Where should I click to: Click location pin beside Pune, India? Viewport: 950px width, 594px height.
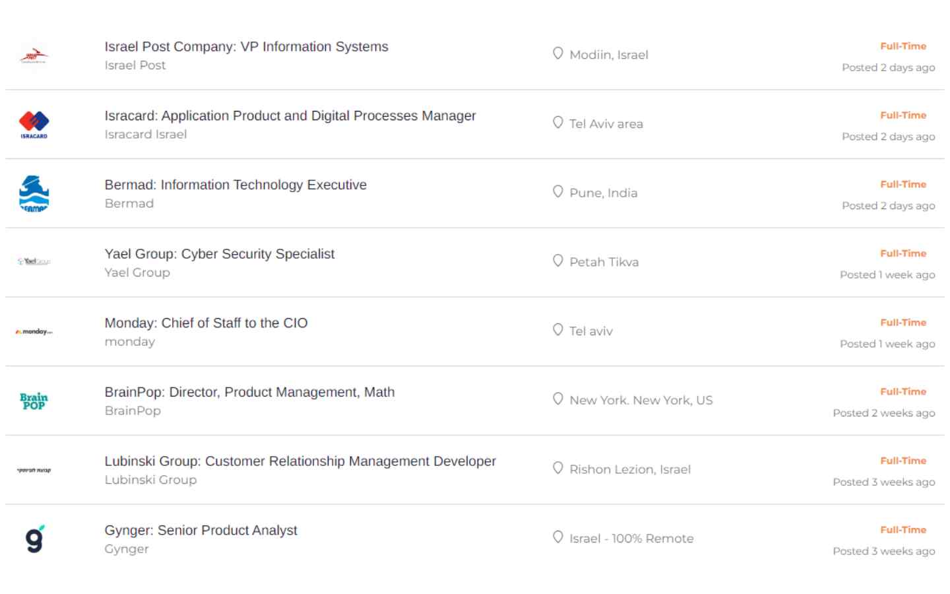[558, 191]
